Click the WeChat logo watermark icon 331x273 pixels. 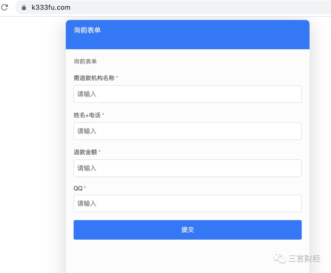tap(280, 258)
